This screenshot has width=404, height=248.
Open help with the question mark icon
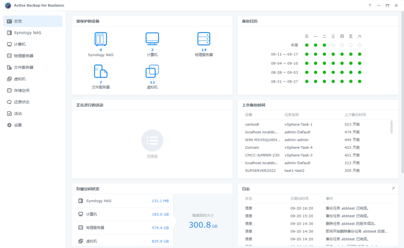370,6
